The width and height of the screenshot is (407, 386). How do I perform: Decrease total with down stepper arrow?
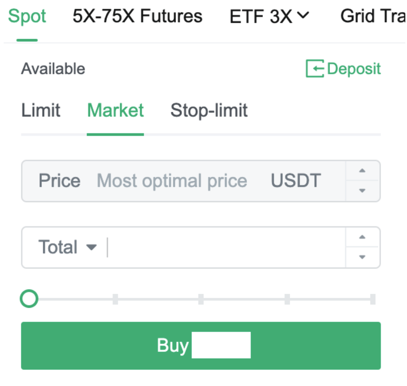362,257
